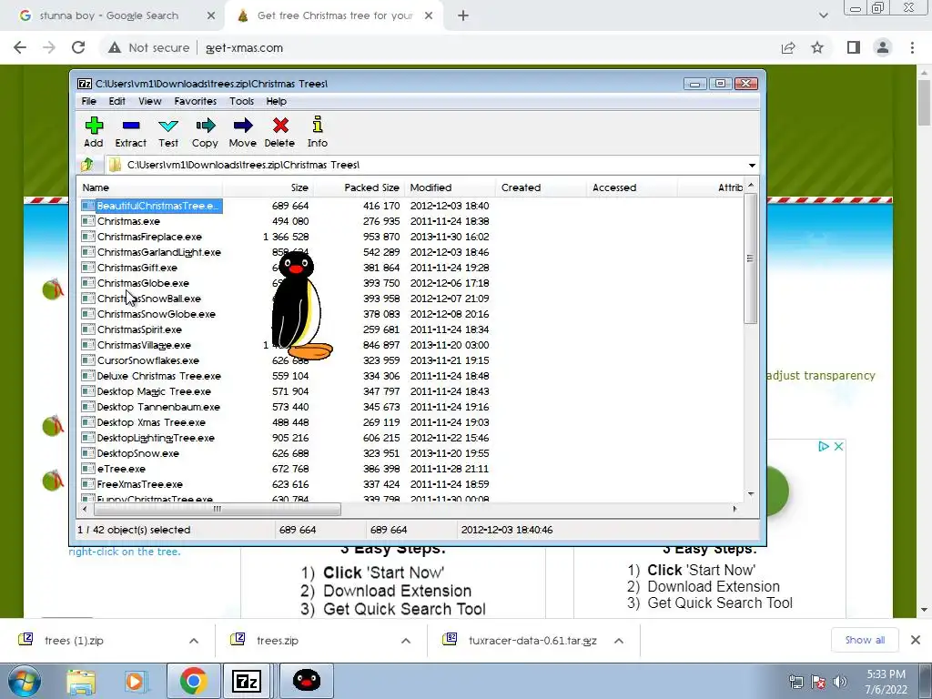
Task: Bookmark this page with the star icon
Action: (817, 47)
